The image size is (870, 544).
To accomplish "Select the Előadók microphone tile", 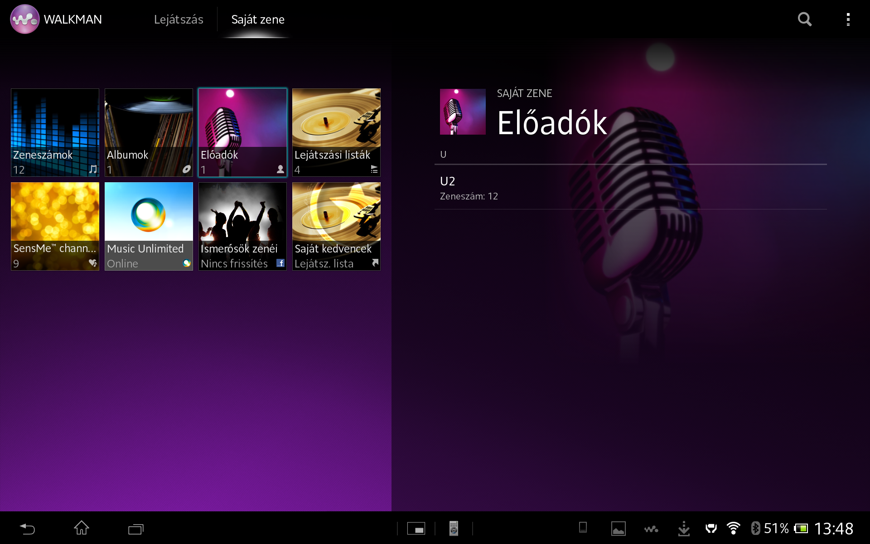I will [242, 132].
